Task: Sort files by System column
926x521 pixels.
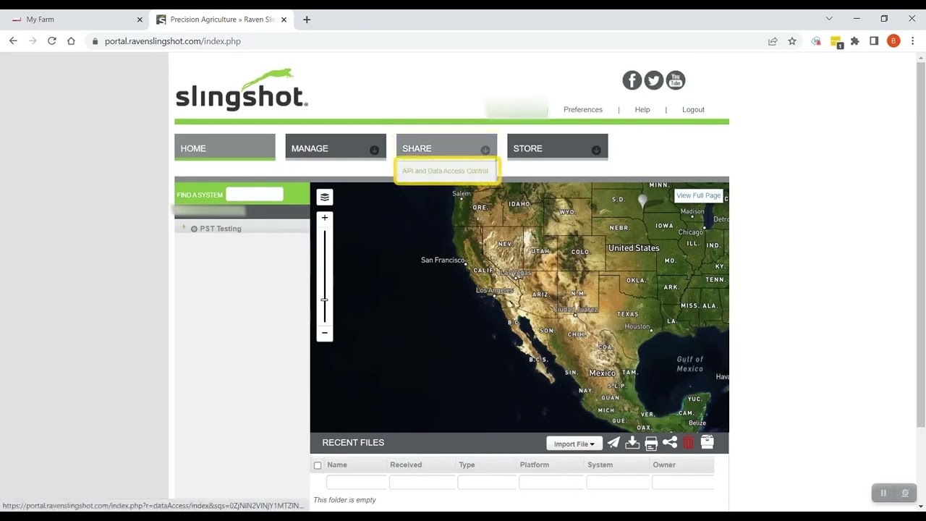Action: pyautogui.click(x=600, y=465)
